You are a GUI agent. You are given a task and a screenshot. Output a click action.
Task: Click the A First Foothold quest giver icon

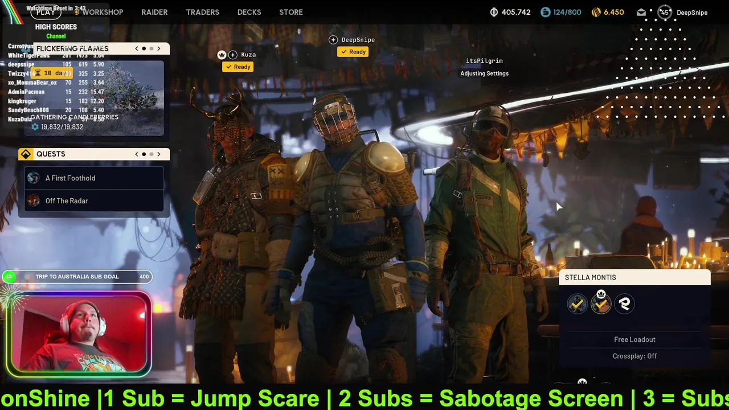[x=34, y=178]
